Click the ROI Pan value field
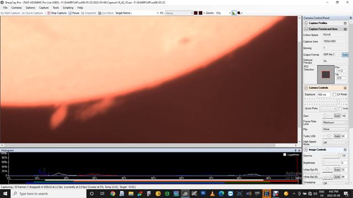The width and height of the screenshot is (353, 198). 341,71
